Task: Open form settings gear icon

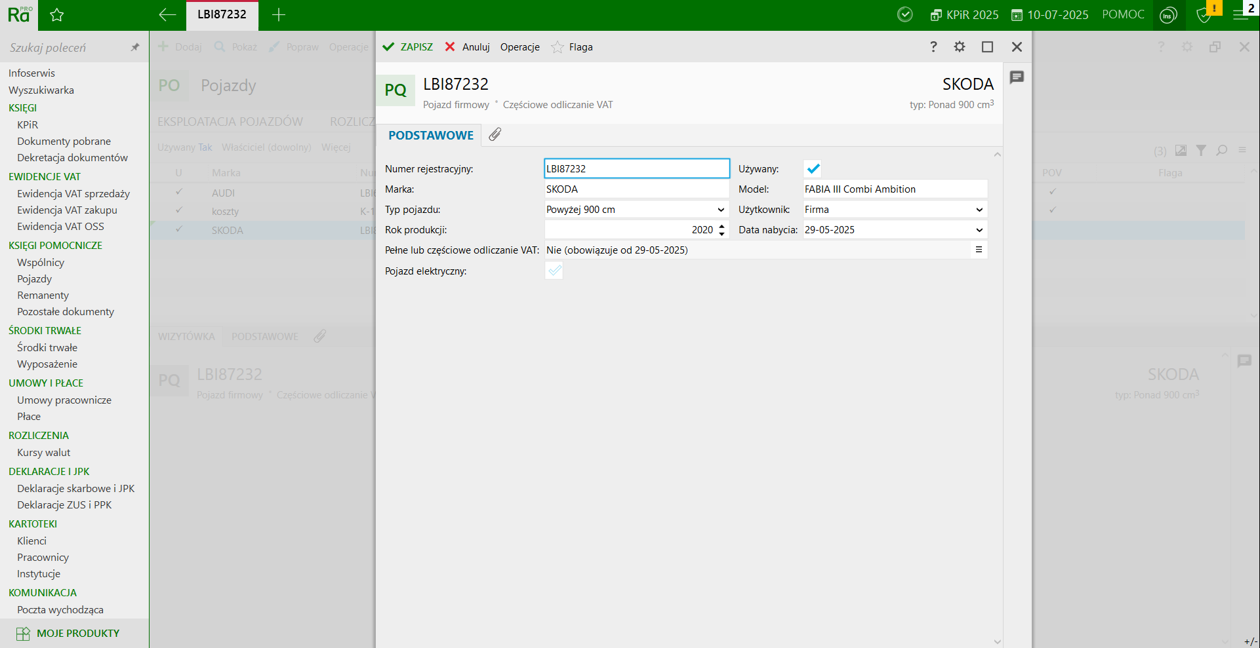Action: (x=960, y=47)
